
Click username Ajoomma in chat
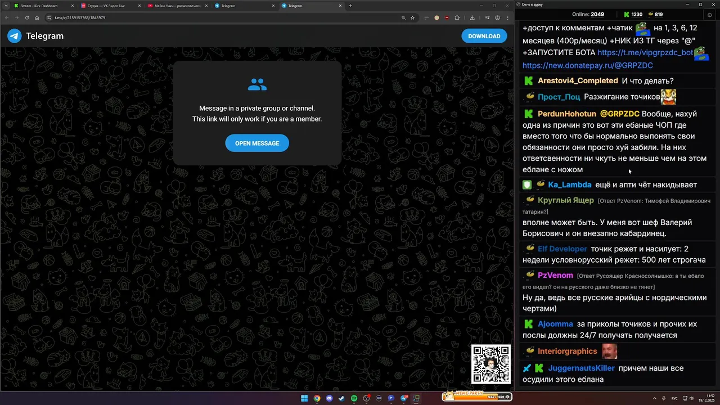[x=555, y=324]
